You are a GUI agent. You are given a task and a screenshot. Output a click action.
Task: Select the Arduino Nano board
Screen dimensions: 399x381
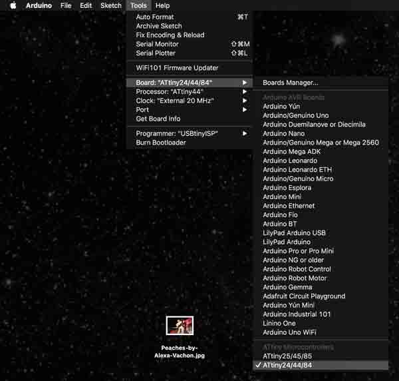pos(321,133)
